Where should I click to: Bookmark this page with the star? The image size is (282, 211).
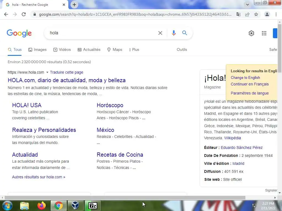pyautogui.click(x=256, y=14)
